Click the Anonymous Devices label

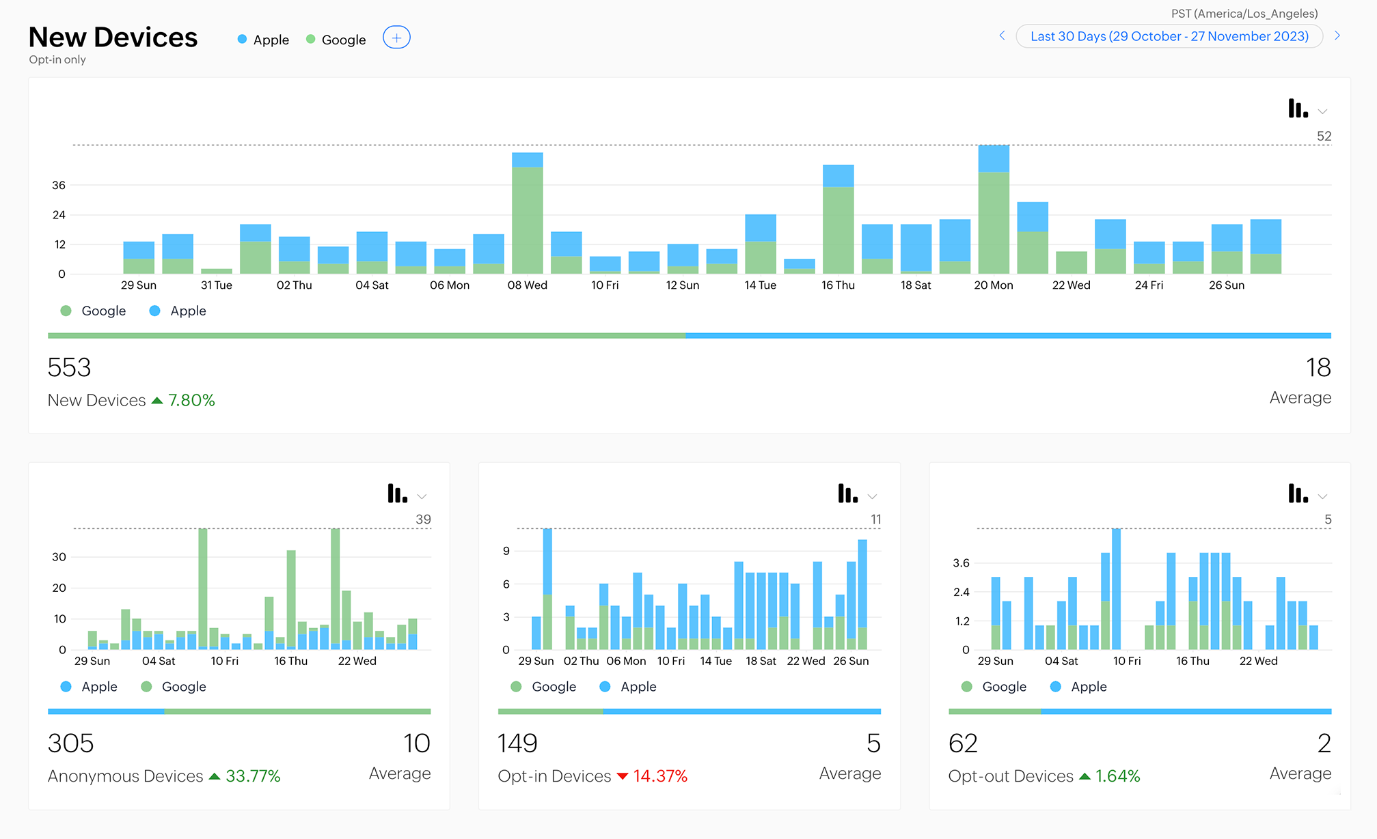pos(125,776)
